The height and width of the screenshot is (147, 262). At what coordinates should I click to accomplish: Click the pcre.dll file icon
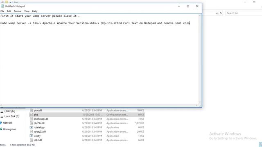click(x=31, y=110)
